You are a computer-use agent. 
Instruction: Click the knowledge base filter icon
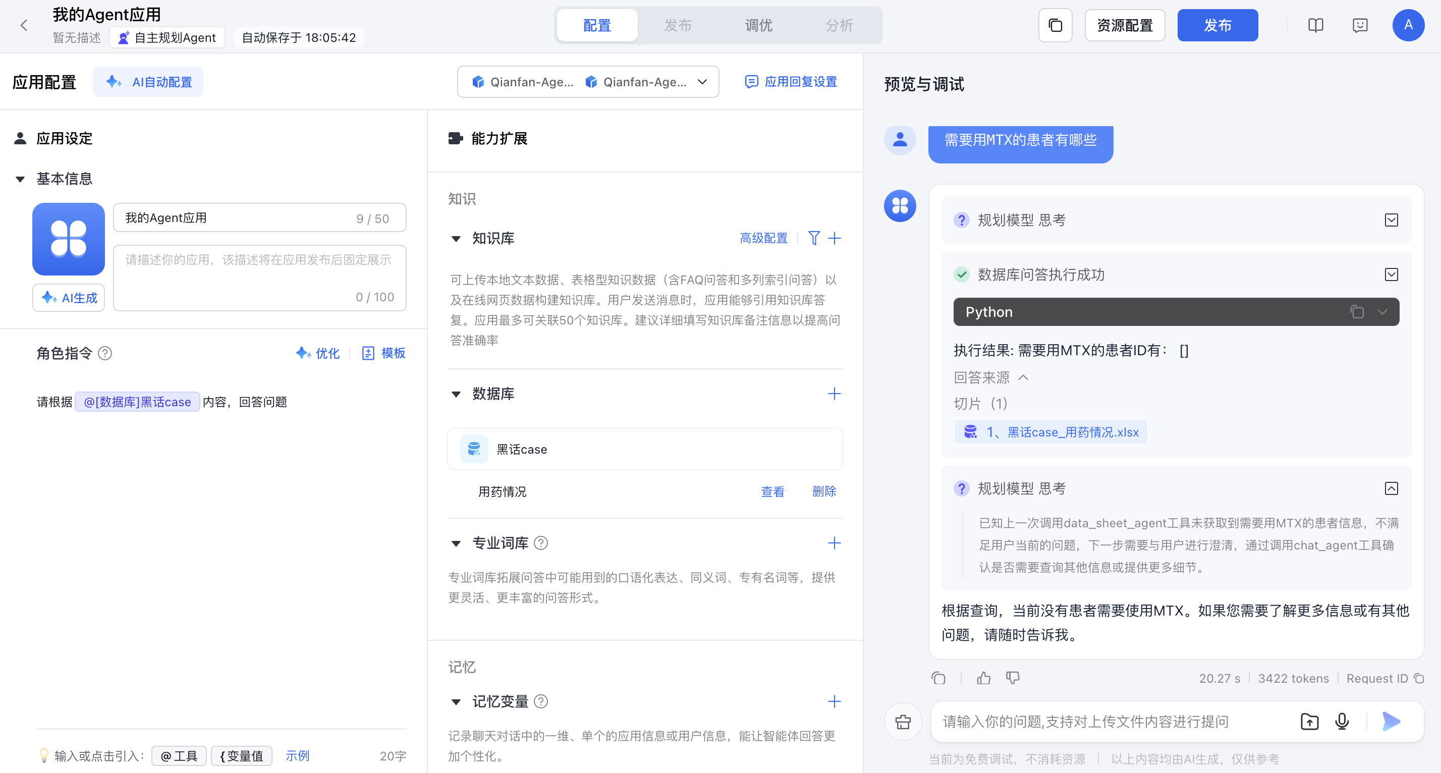click(x=814, y=238)
